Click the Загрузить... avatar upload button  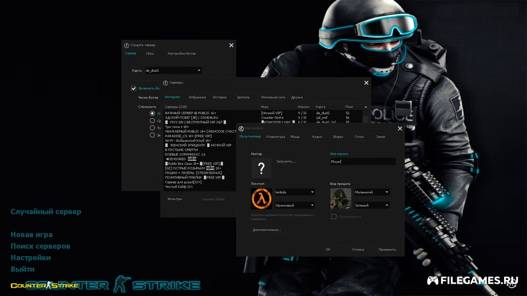pyautogui.click(x=286, y=161)
